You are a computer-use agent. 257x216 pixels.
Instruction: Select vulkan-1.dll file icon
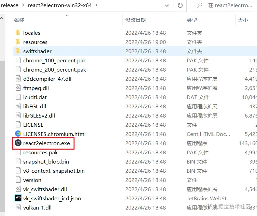[x=18, y=207]
